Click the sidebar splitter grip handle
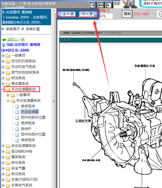This screenshot has height=188, width=162. [54, 101]
